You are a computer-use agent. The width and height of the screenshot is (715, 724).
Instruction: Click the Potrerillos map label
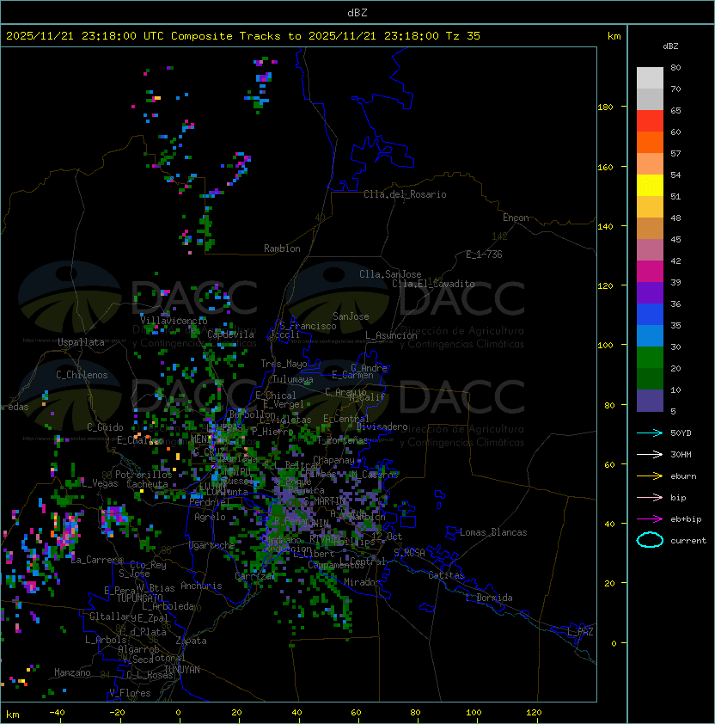[x=144, y=475]
